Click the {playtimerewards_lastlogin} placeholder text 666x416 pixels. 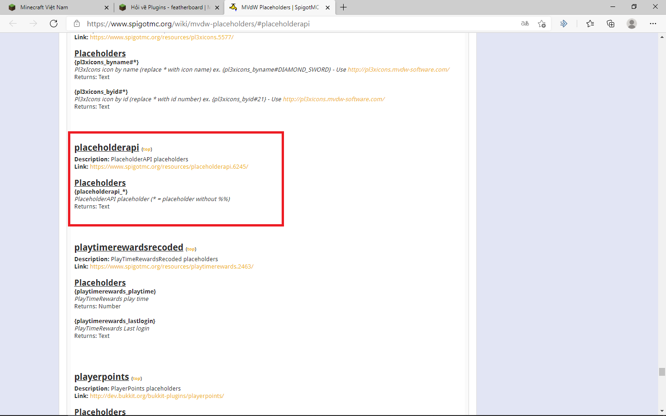click(115, 321)
